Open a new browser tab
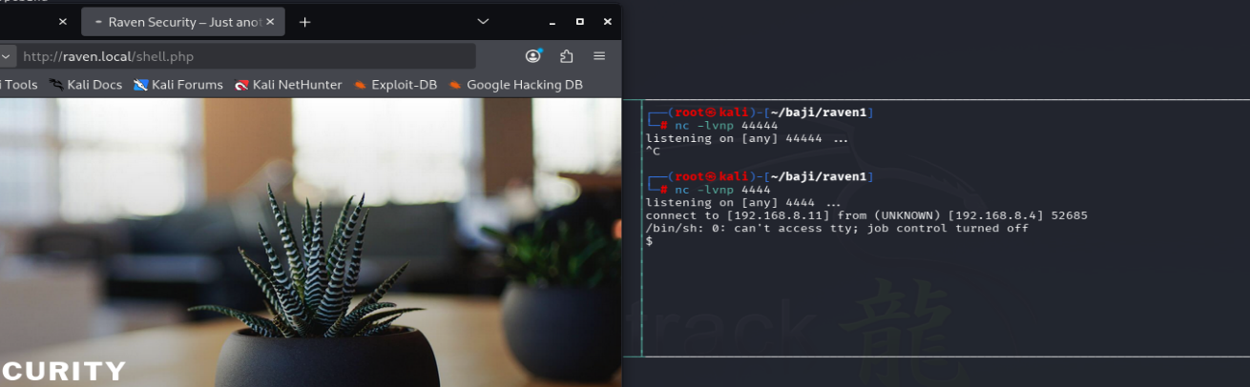This screenshot has width=1250, height=387. (x=304, y=21)
